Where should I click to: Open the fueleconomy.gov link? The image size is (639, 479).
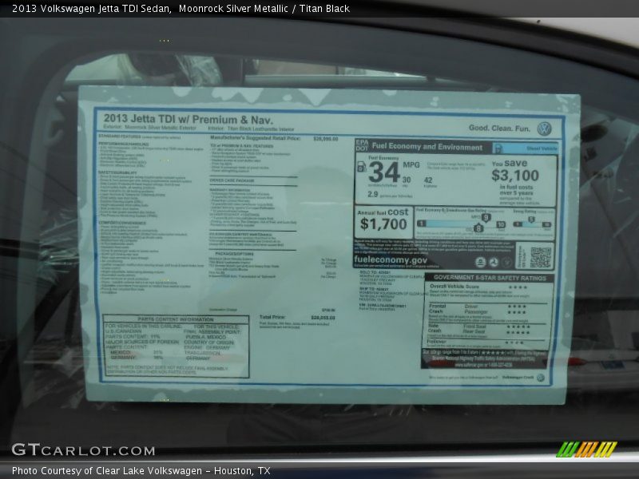point(391,259)
